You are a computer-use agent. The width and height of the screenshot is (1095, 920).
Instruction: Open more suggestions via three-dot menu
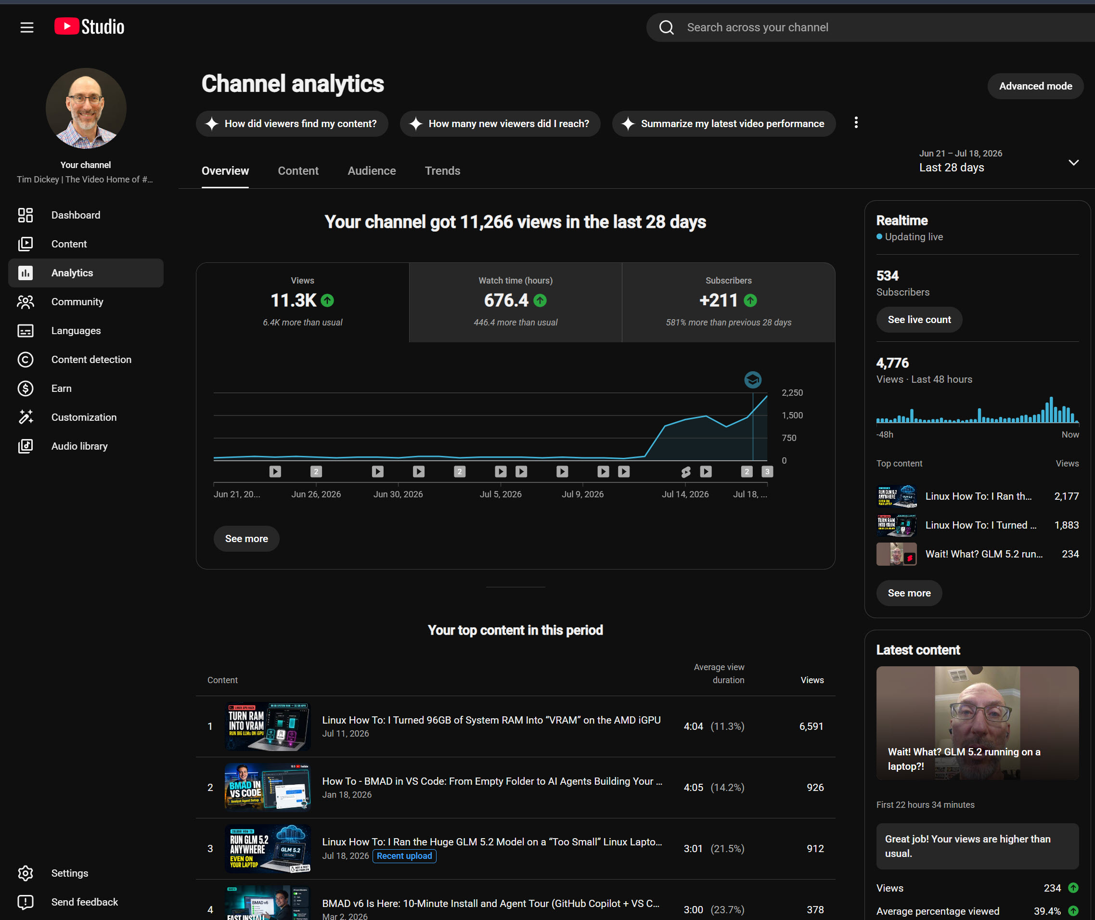(x=856, y=123)
